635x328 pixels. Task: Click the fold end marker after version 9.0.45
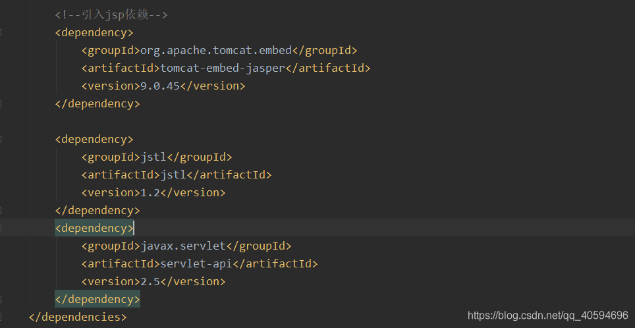click(1, 103)
